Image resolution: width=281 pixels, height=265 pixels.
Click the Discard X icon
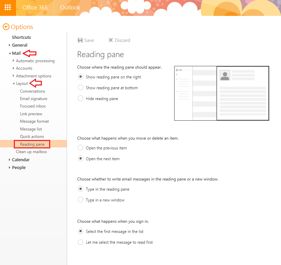click(x=111, y=40)
